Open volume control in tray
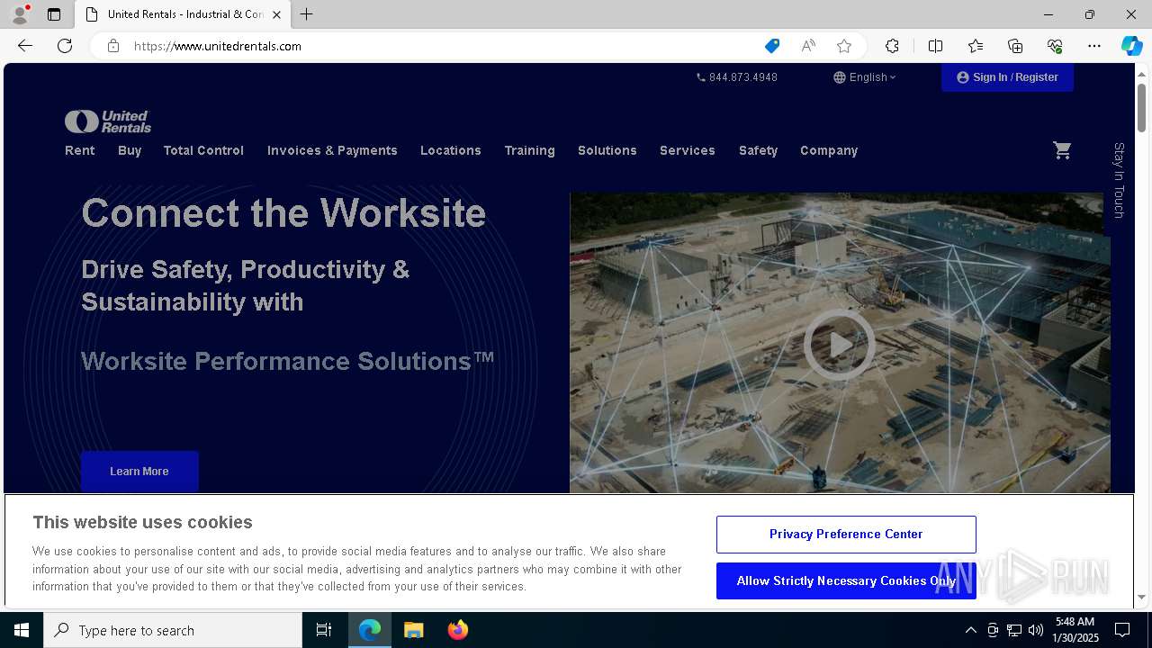 point(1036,630)
